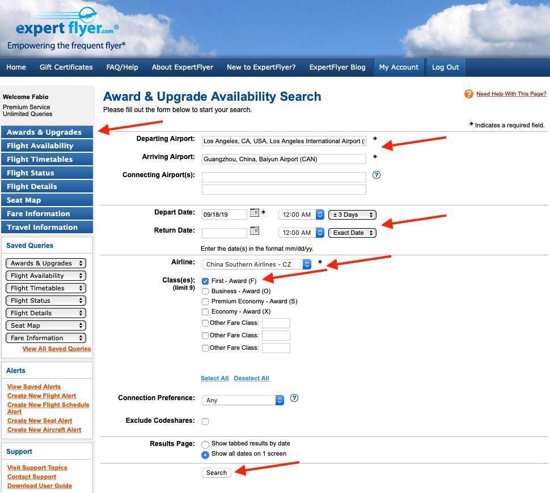Select Show all dates on 1 screen
This screenshot has width=550, height=493.
pyautogui.click(x=205, y=455)
